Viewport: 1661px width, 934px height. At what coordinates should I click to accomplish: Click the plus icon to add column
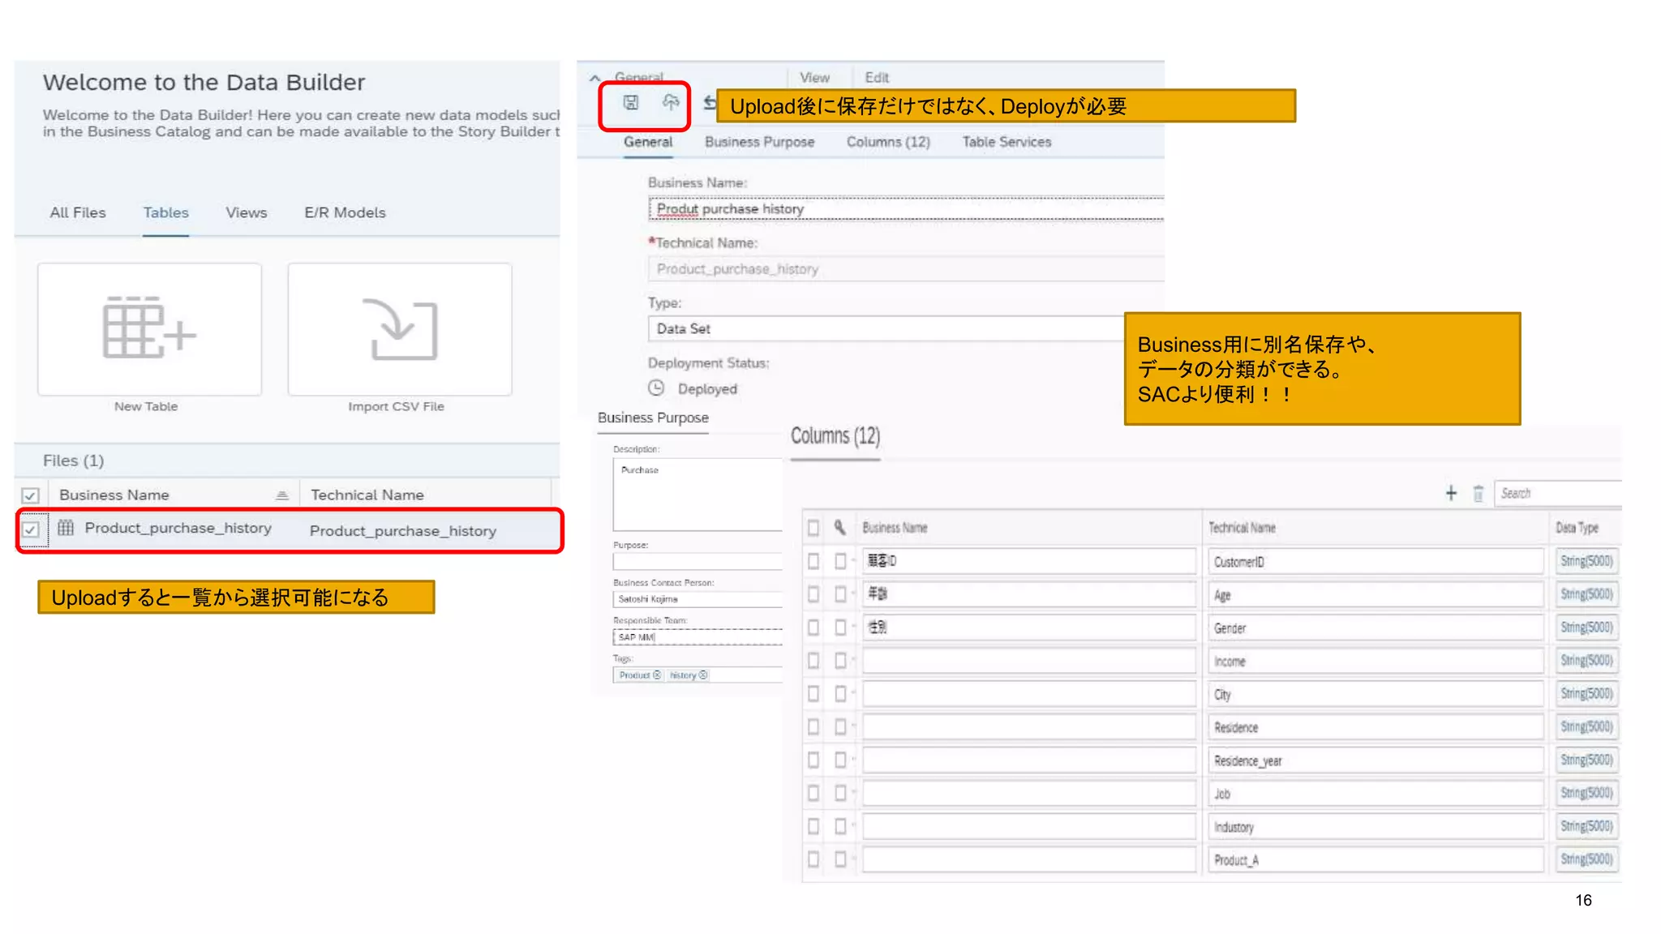pyautogui.click(x=1451, y=493)
